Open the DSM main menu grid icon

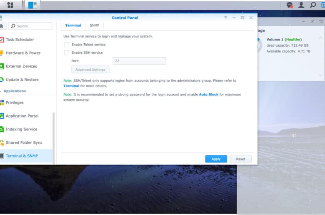(x=10, y=5)
